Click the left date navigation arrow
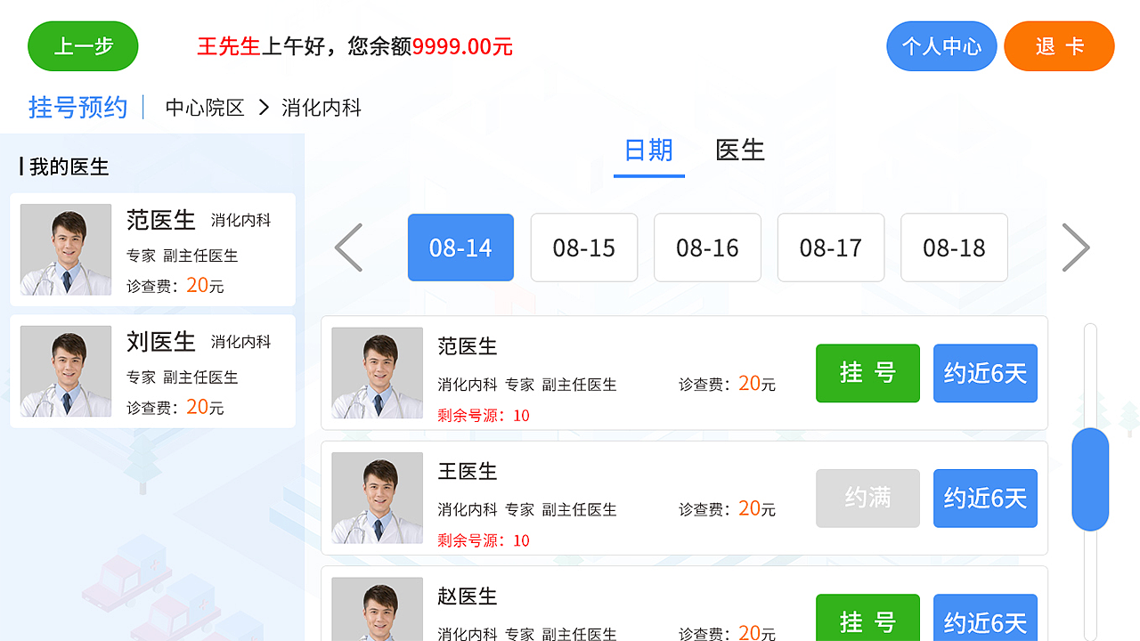This screenshot has width=1140, height=641. (x=348, y=247)
